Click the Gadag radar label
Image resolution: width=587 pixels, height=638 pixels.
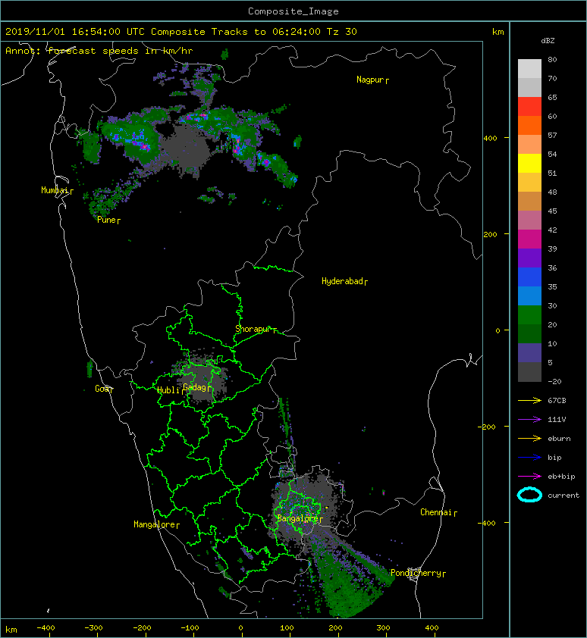click(x=195, y=387)
